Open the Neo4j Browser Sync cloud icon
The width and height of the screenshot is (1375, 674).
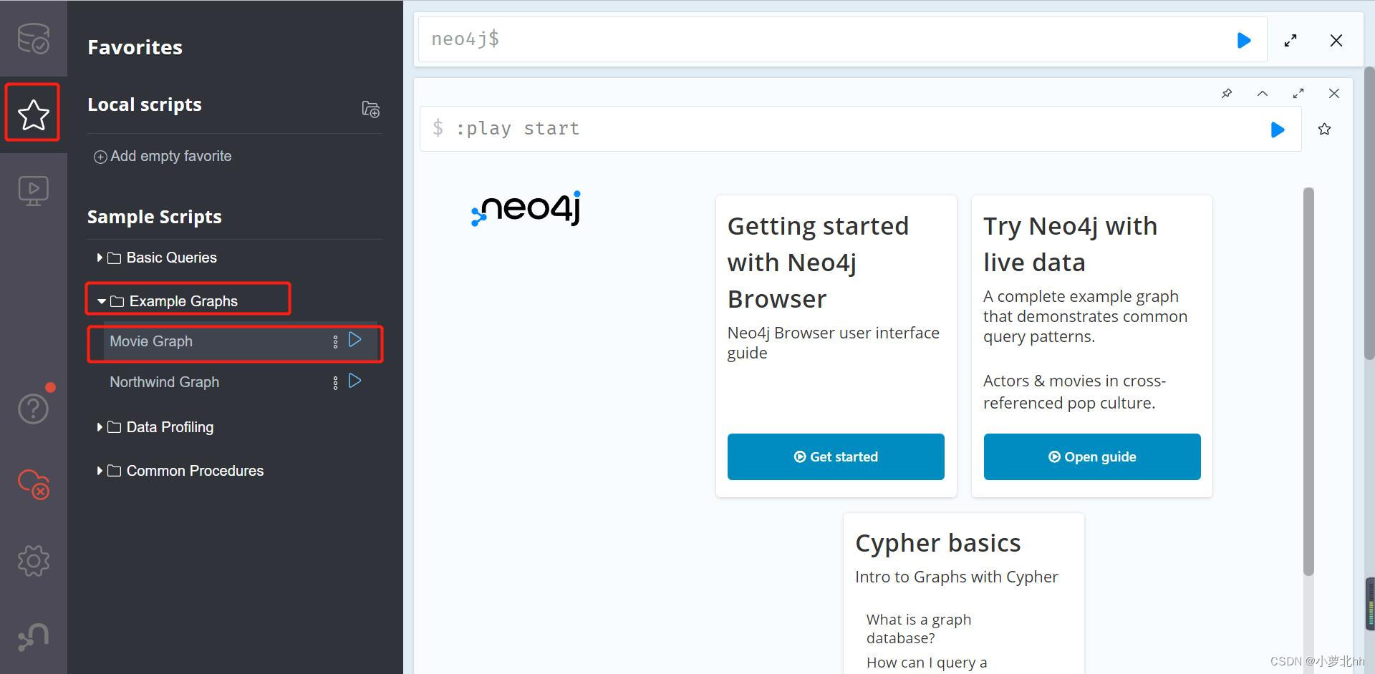33,484
